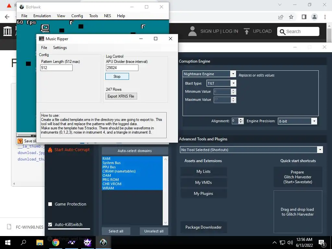Viewport: 332px width, 249px height.
Task: Click the Internet Archive logo icon
Action: coord(8,31)
